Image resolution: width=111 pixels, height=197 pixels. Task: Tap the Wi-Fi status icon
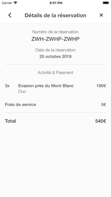coord(15,3)
